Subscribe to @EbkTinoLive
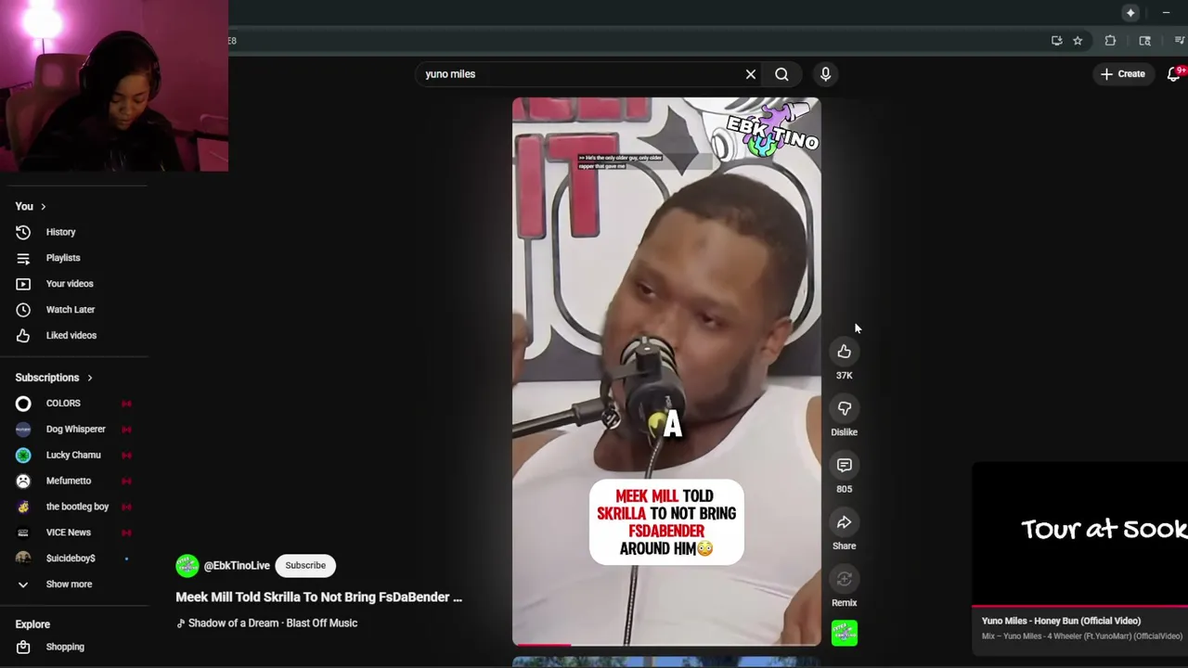 (305, 566)
